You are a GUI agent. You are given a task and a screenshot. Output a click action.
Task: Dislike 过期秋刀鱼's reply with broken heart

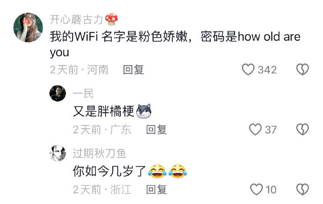click(x=302, y=189)
